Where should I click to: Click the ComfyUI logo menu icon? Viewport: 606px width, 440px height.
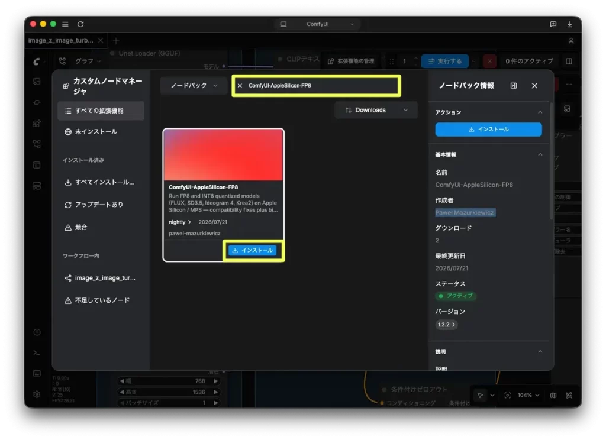coord(37,61)
